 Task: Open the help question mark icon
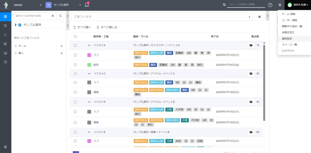[270, 5]
